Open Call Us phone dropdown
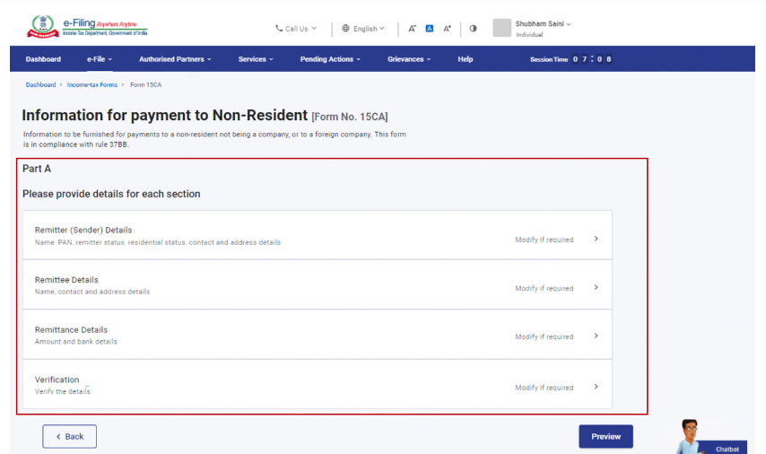Screen dimensions: 766x454 pos(295,29)
